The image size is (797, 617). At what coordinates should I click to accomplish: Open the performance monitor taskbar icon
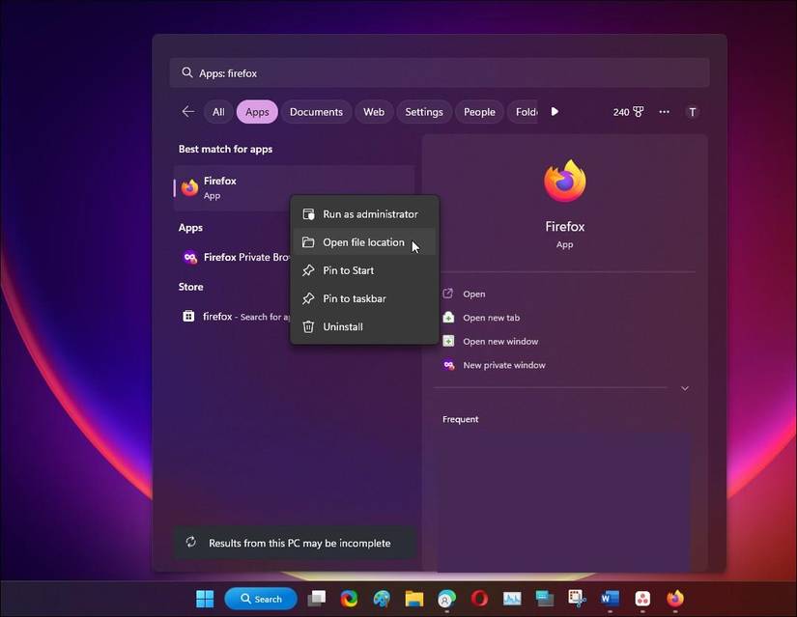coord(512,599)
